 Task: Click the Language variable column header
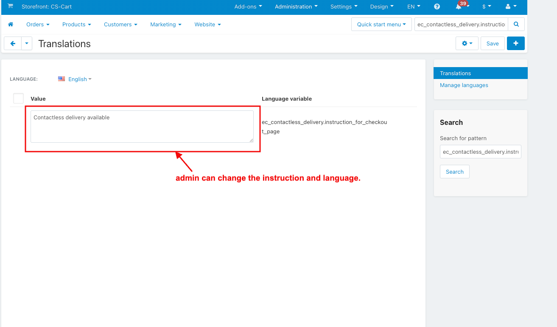click(x=287, y=99)
